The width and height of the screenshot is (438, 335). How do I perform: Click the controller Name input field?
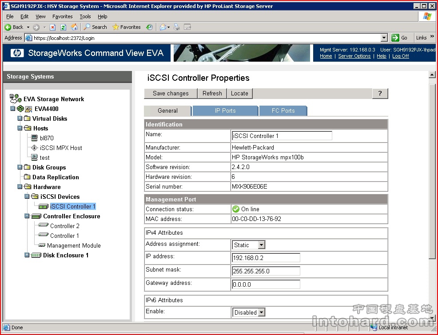click(282, 136)
